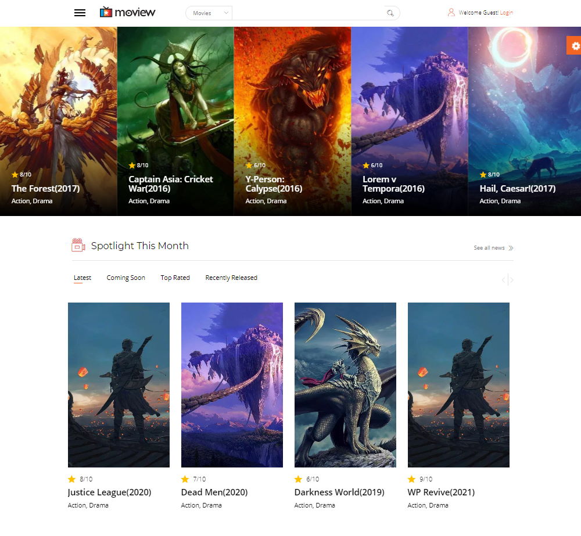Click Action, Drama under WP Revive

[x=428, y=505]
